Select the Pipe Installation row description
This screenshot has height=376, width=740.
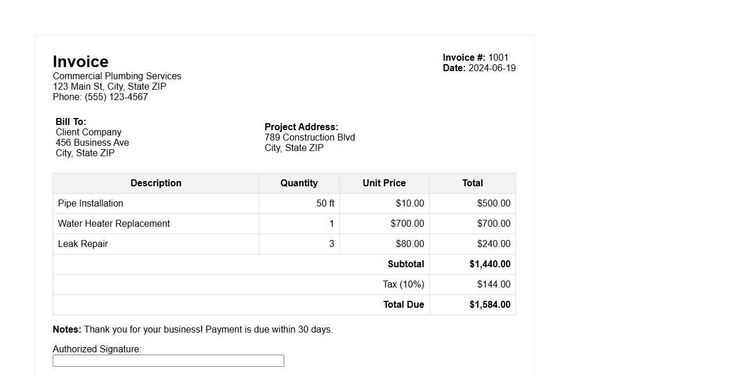[90, 203]
